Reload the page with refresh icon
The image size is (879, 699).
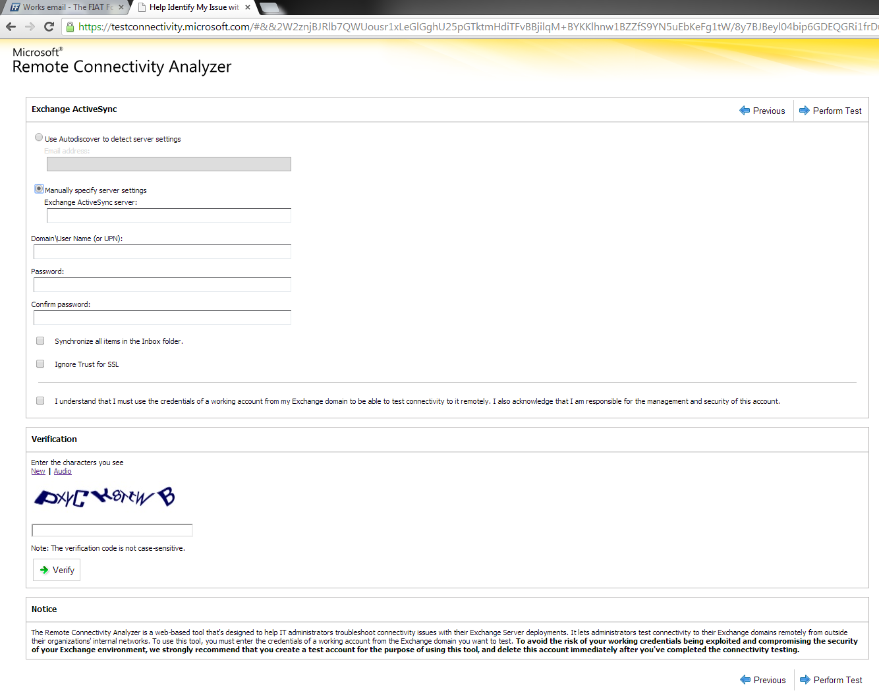49,26
